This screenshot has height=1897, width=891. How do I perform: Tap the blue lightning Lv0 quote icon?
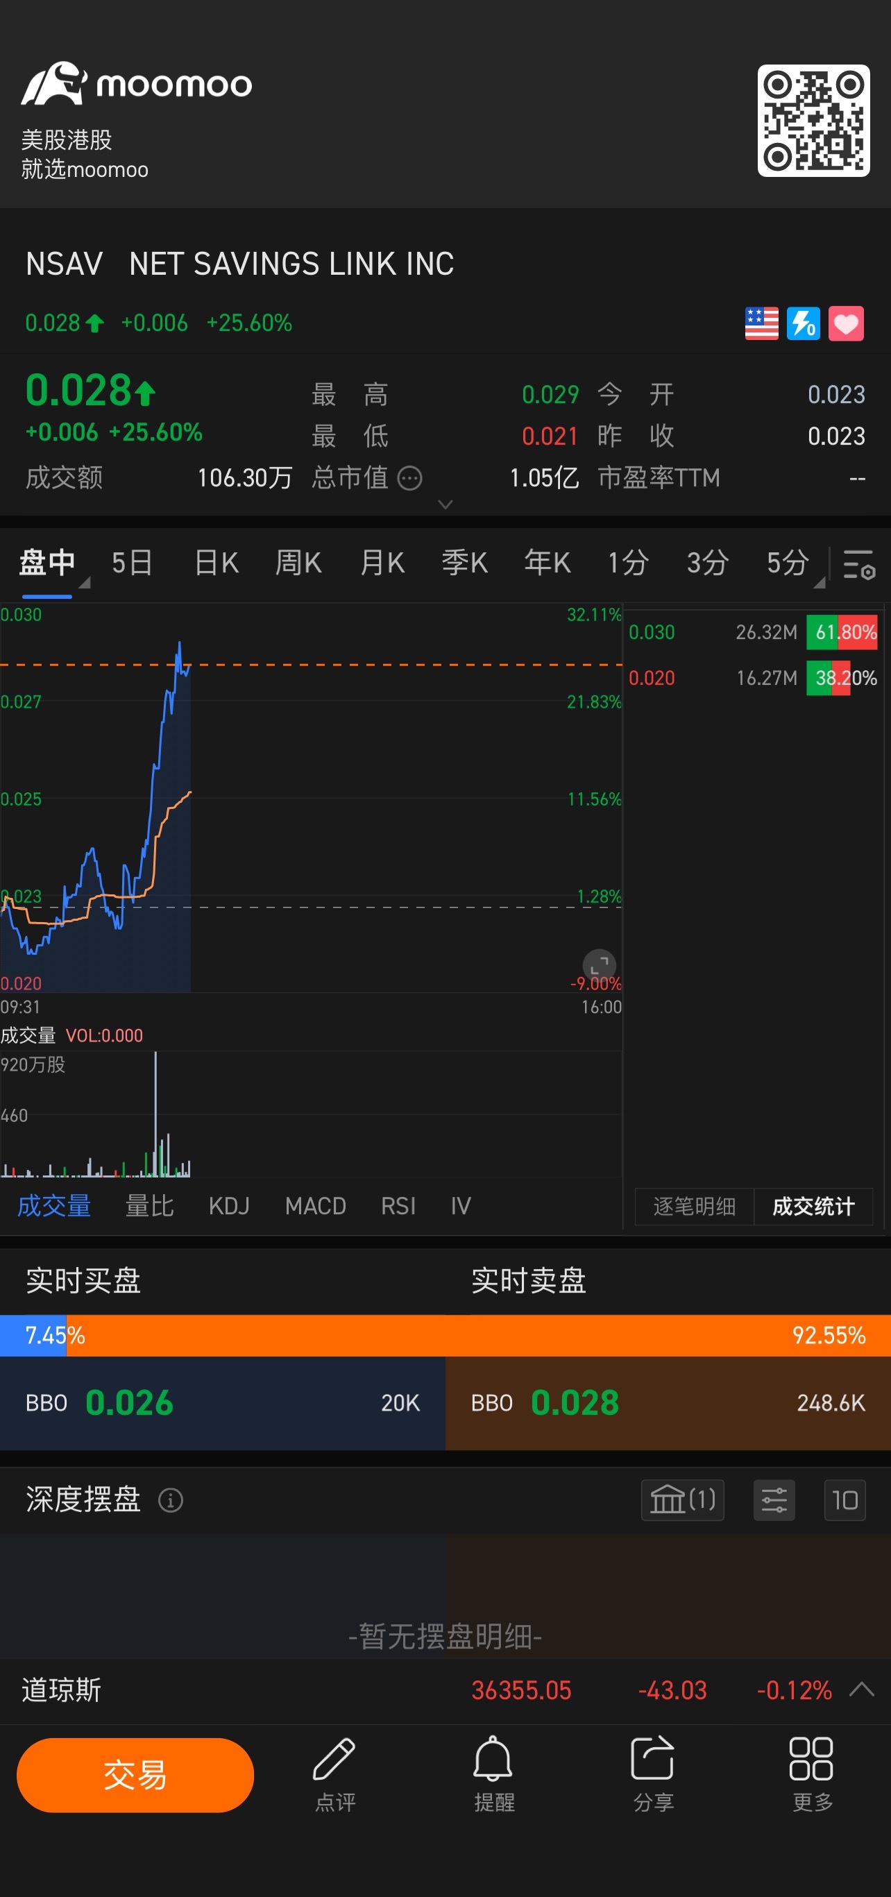(804, 323)
